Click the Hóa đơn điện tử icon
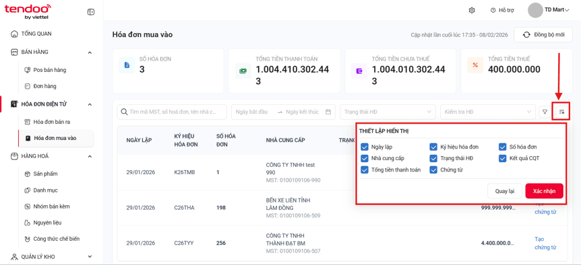 pyautogui.click(x=14, y=104)
